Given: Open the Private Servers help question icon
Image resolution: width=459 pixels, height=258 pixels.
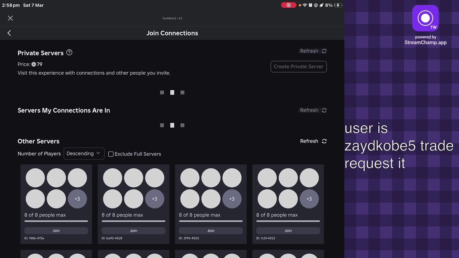Looking at the screenshot, I should (70, 52).
